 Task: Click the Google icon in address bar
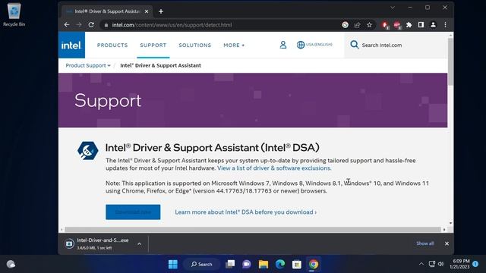coord(345,25)
